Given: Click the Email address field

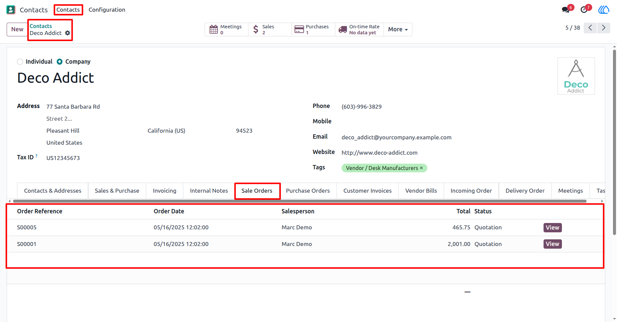Looking at the screenshot, I should (x=396, y=137).
